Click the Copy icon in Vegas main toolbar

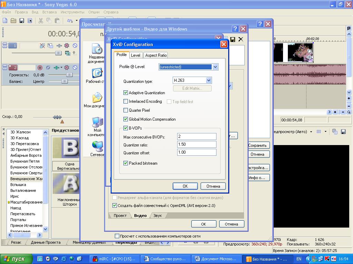coord(49,21)
